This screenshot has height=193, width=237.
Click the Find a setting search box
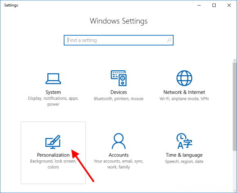118,40
